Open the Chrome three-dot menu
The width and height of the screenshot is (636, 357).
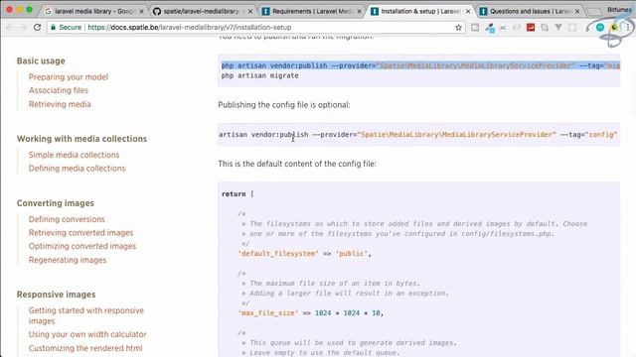tap(627, 27)
